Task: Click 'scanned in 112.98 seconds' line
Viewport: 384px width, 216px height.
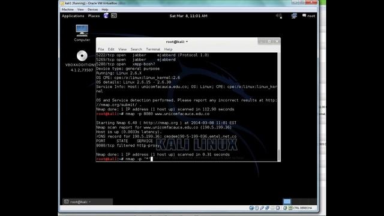Action: [165, 109]
